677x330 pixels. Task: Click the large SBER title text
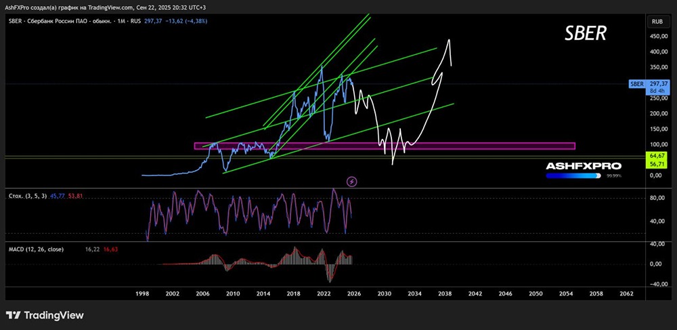coord(586,33)
